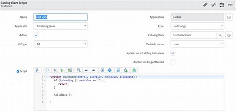Click the blue help circle toolbar icon

[x=109, y=70]
